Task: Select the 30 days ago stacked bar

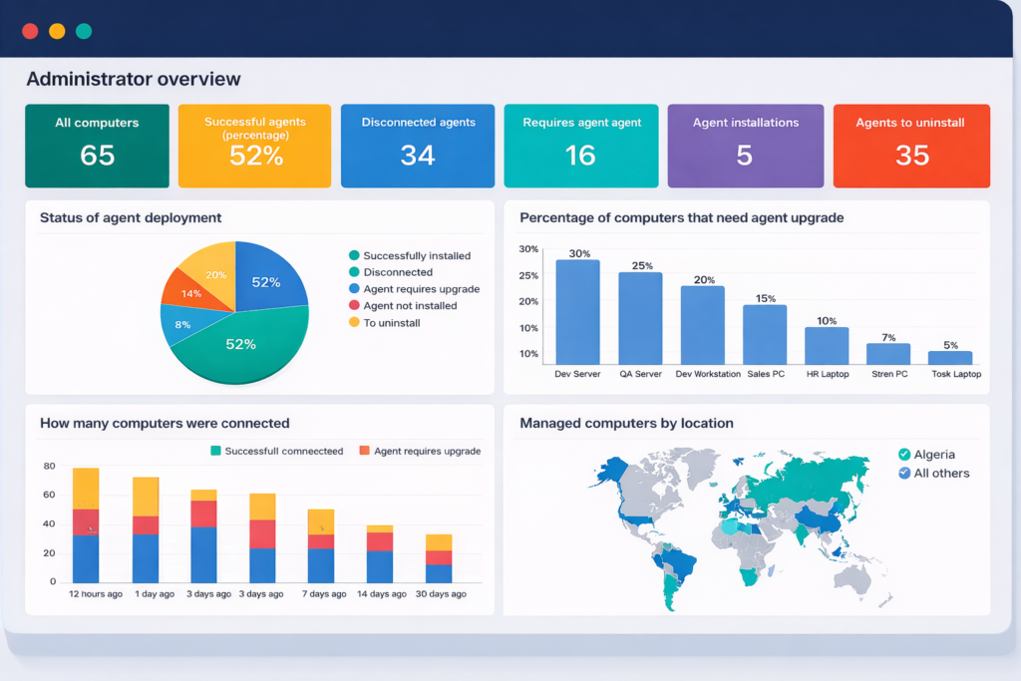Action: point(439,558)
